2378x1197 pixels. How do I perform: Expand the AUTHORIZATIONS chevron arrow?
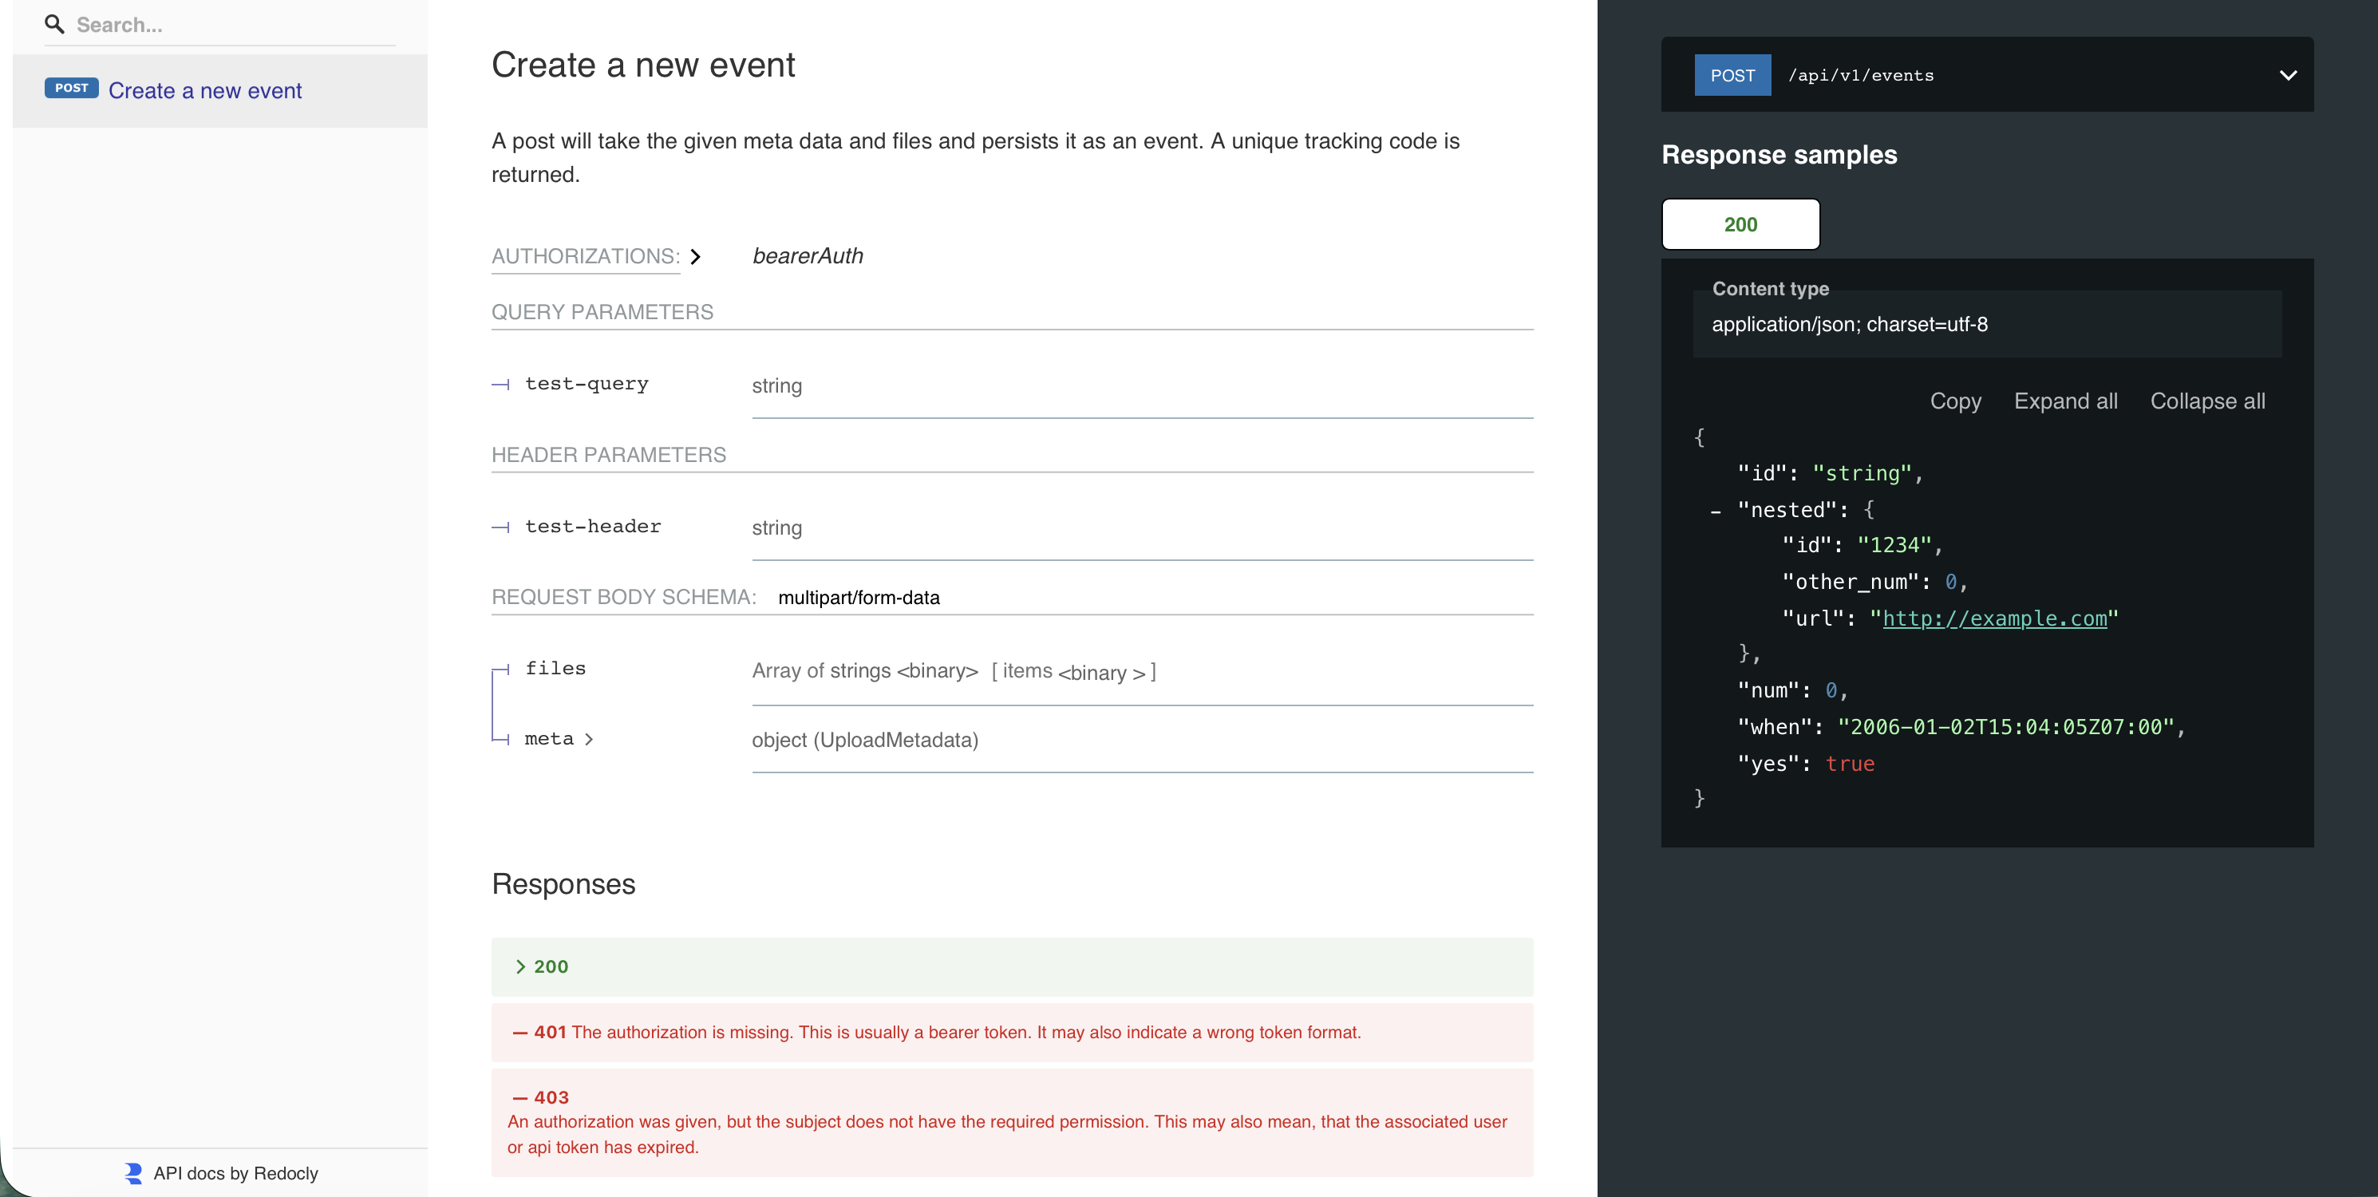(696, 257)
